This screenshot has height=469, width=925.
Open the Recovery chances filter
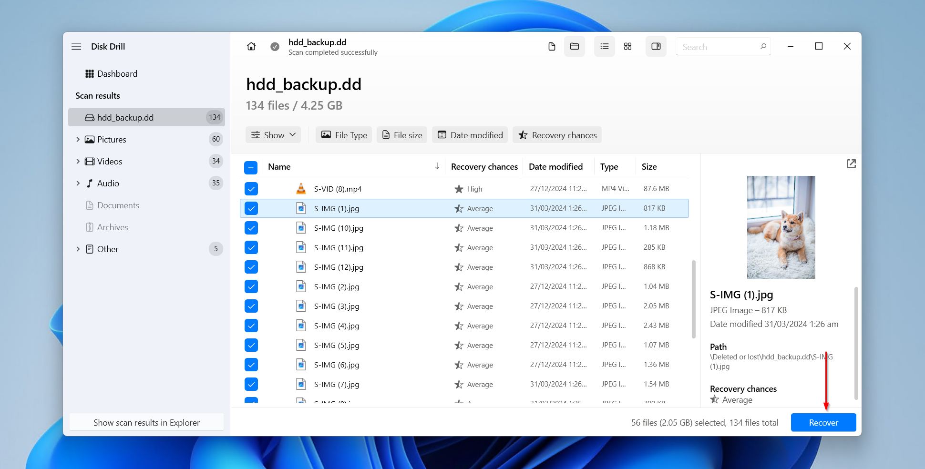(557, 135)
